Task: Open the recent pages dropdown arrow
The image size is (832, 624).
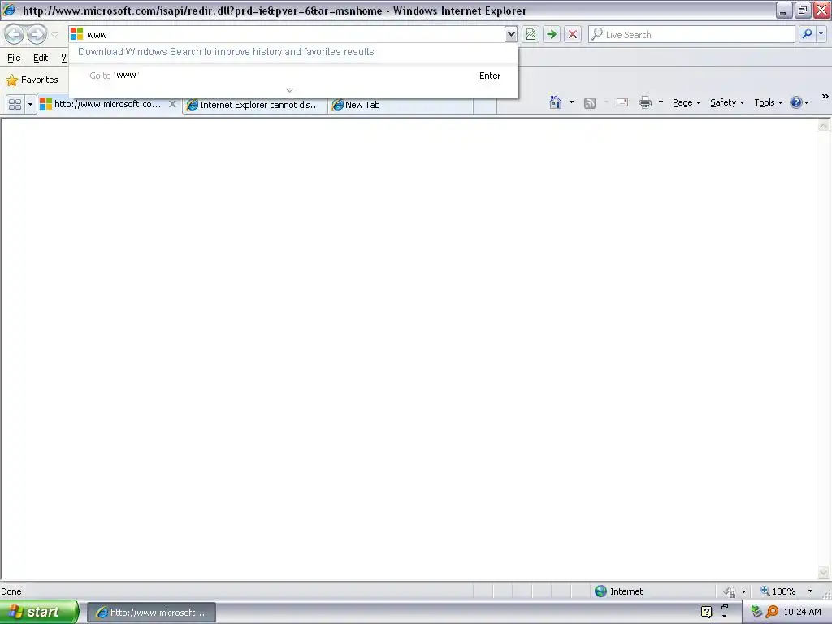Action: pos(54,35)
